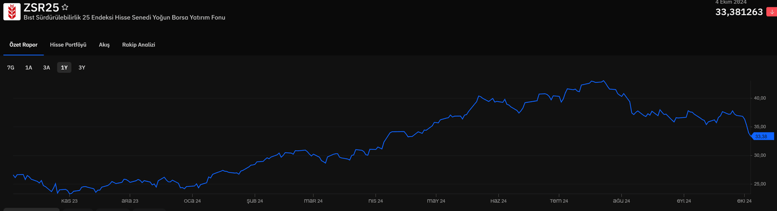Select the 1Y chart range
Image resolution: width=777 pixels, height=211 pixels.
pos(64,68)
